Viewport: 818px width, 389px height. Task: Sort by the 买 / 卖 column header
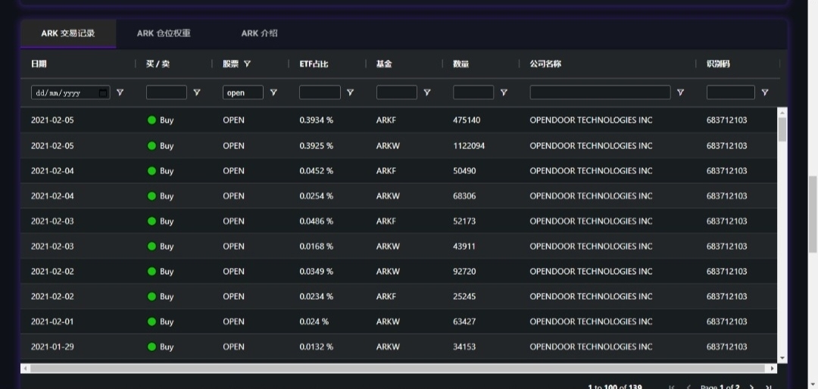158,64
